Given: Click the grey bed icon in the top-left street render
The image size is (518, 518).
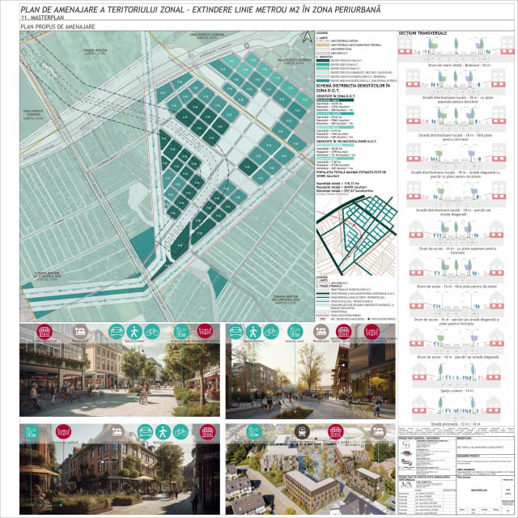Looking at the screenshot, I should pyautogui.click(x=80, y=332).
